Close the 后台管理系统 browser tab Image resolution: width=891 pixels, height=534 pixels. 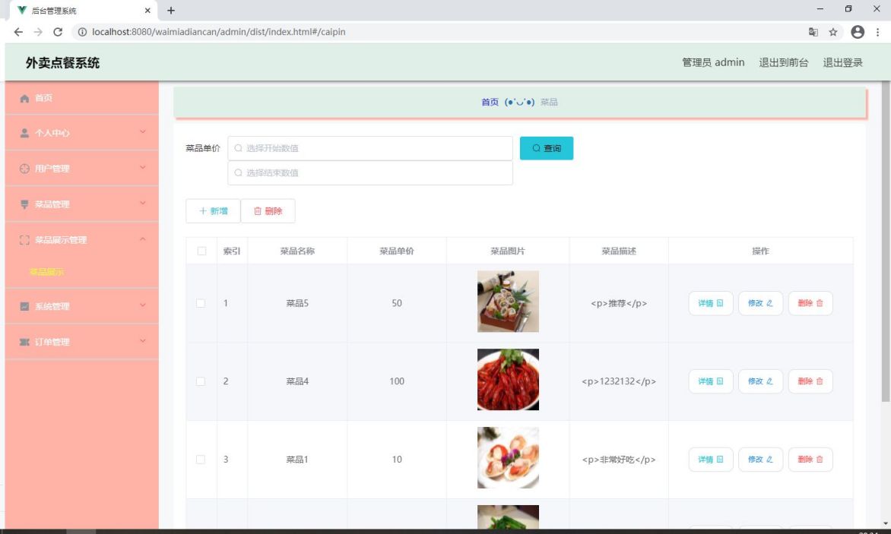pos(147,10)
